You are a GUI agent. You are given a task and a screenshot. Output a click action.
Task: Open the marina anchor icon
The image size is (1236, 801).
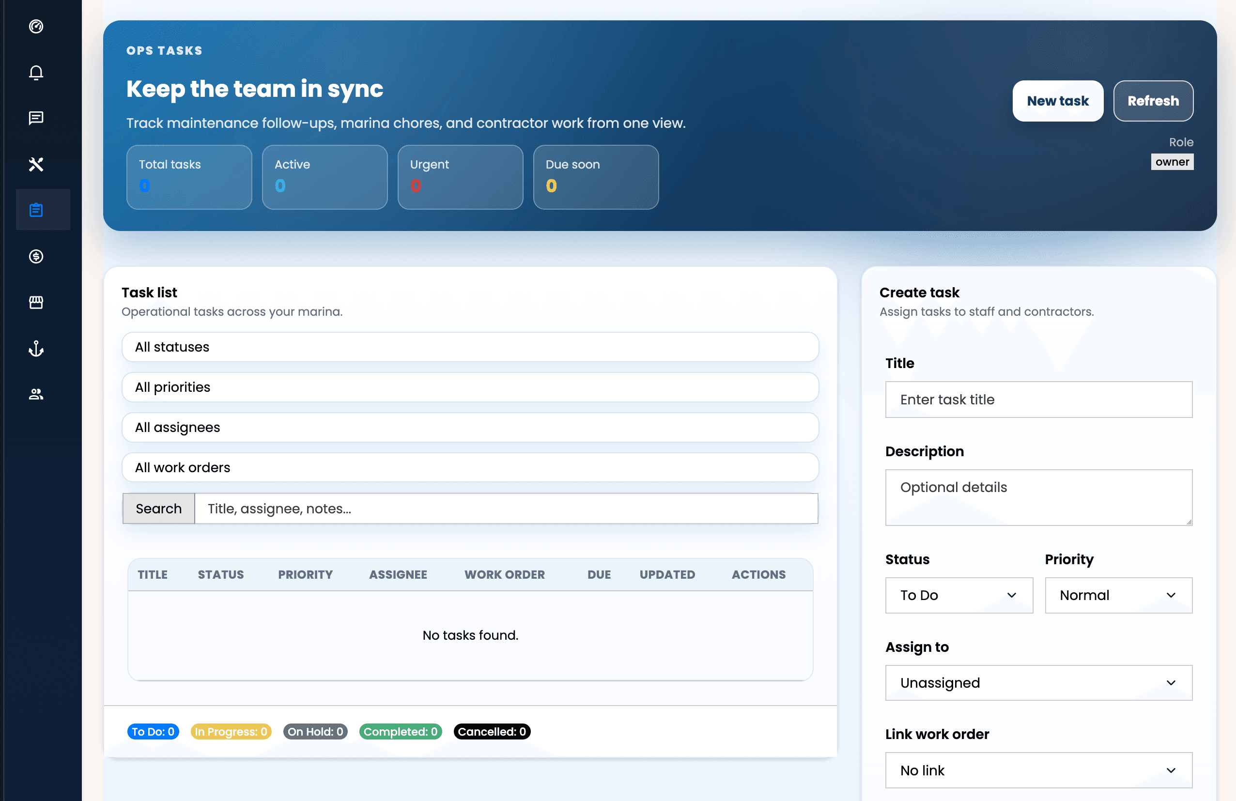tap(36, 348)
